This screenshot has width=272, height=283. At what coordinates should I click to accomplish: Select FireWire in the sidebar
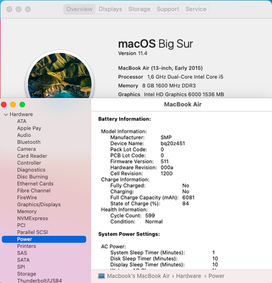click(x=27, y=198)
